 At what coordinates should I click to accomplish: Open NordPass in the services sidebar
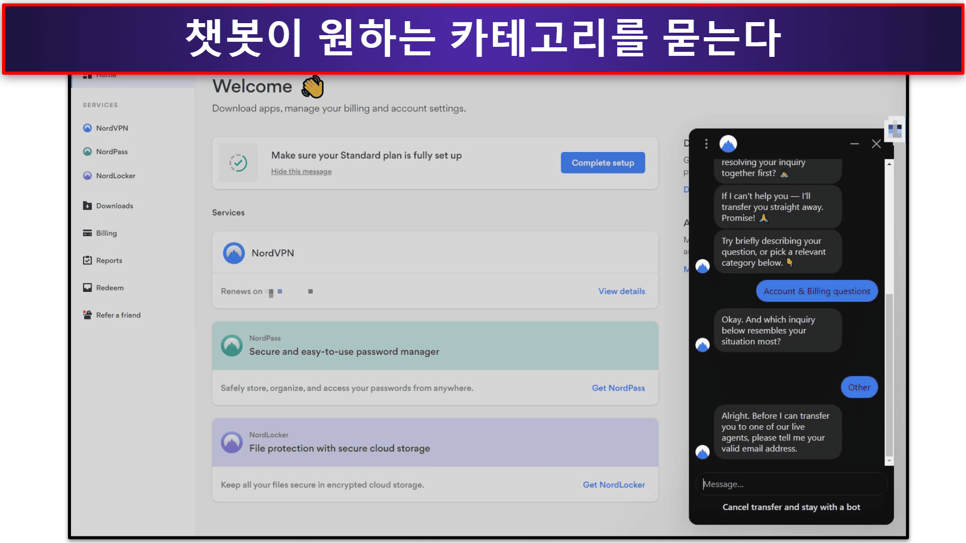point(112,151)
